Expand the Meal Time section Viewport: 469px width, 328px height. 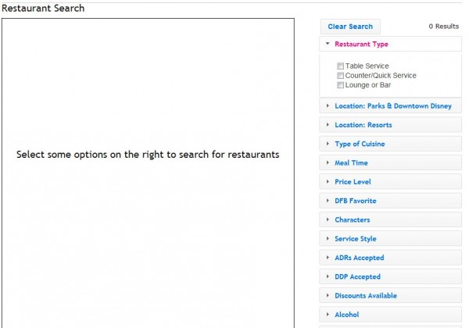tap(351, 163)
